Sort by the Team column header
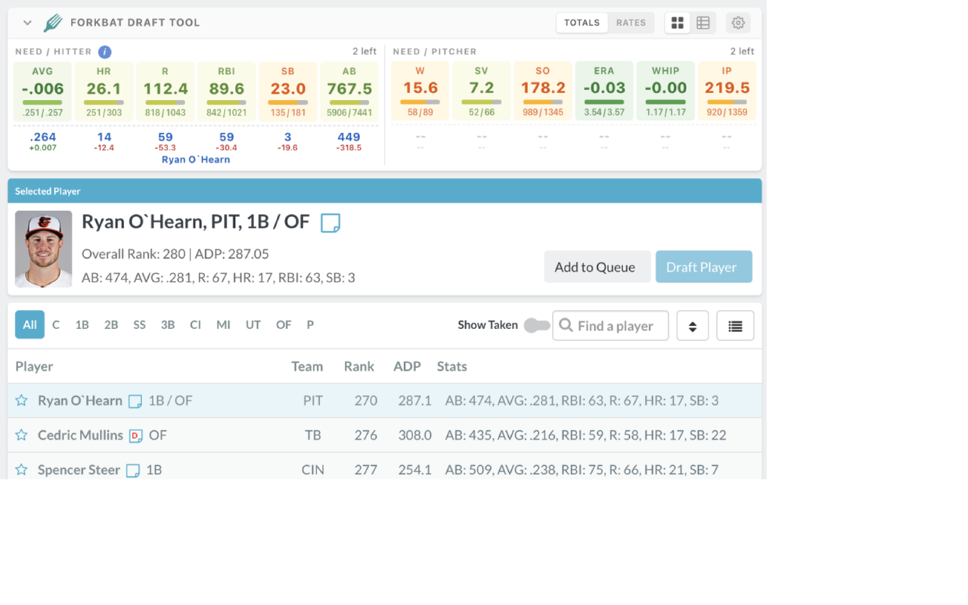 (307, 366)
